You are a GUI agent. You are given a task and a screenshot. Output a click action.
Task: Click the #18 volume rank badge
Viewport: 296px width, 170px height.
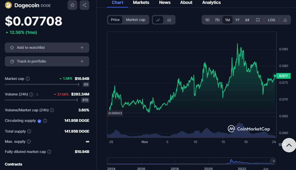point(85,100)
